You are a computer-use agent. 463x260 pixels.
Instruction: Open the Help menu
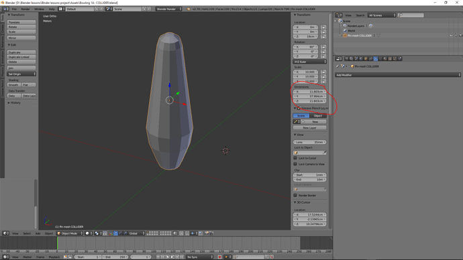point(52,9)
